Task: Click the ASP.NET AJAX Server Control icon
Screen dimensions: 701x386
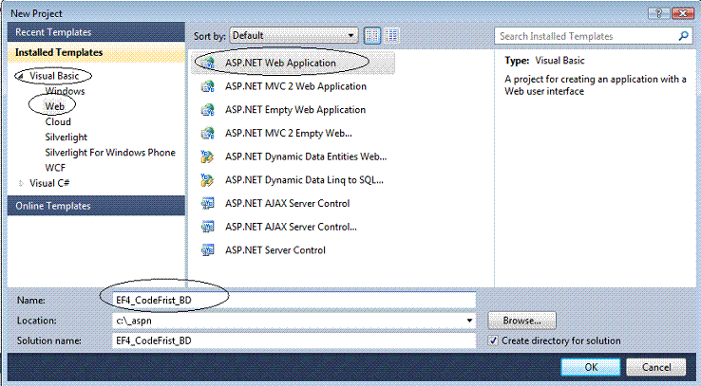Action: pyautogui.click(x=207, y=204)
